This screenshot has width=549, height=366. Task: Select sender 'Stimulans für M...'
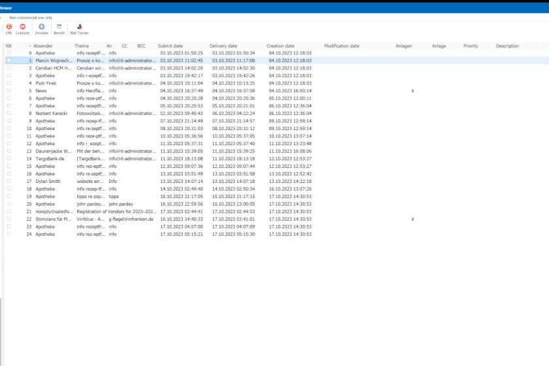click(x=53, y=219)
